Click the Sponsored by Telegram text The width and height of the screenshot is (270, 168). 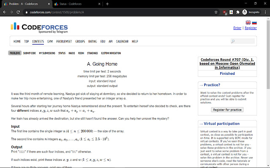[53, 32]
